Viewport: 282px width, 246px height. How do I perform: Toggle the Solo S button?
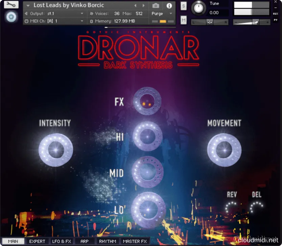click(183, 6)
